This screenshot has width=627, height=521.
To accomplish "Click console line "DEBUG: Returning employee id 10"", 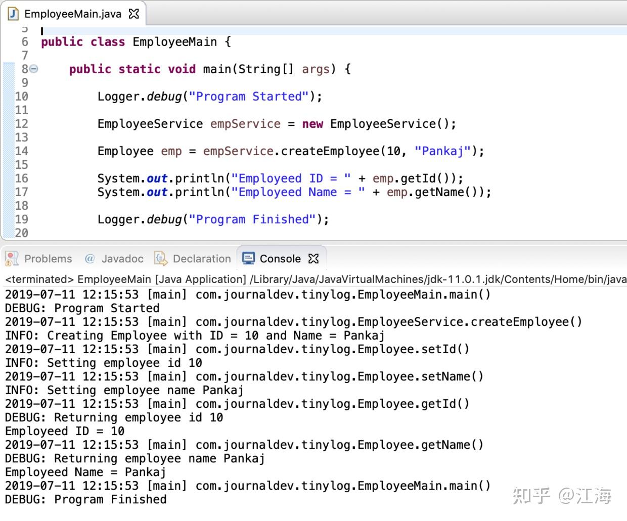I will 114,417.
